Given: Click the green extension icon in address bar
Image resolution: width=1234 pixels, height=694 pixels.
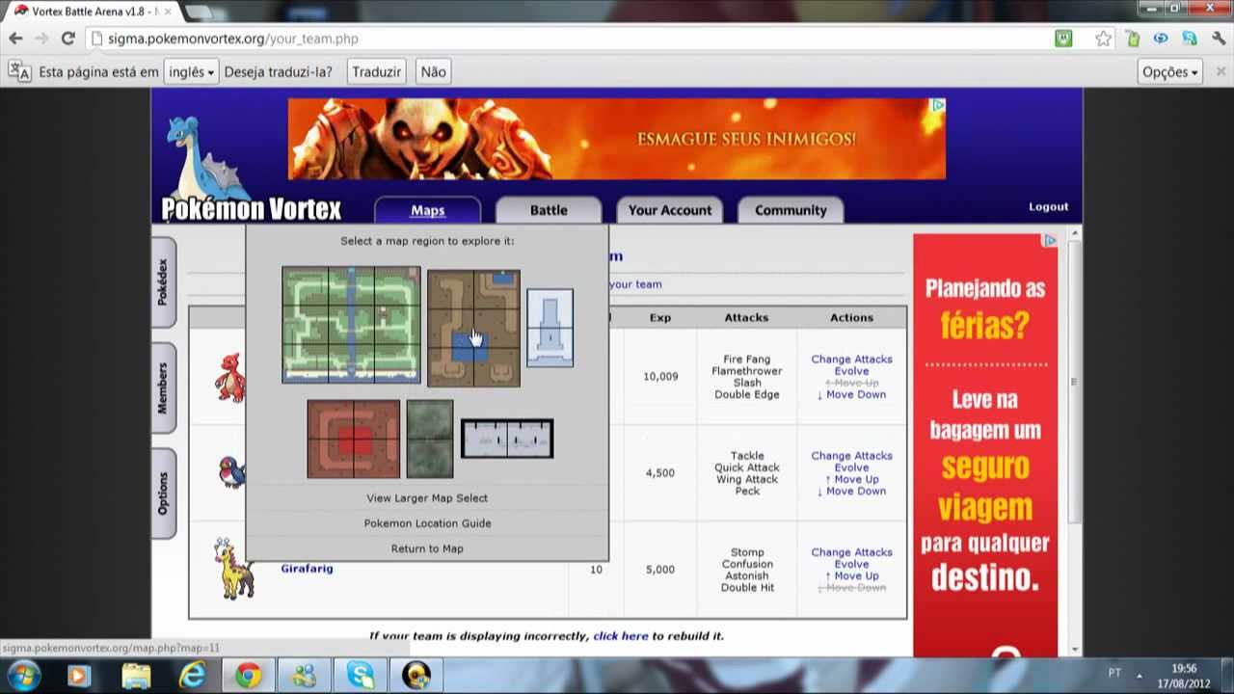Looking at the screenshot, I should coord(1063,39).
